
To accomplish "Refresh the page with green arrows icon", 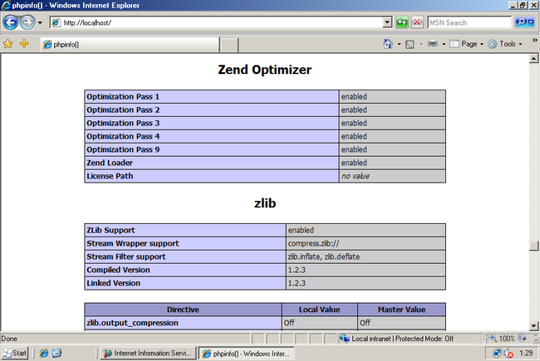I will 402,22.
